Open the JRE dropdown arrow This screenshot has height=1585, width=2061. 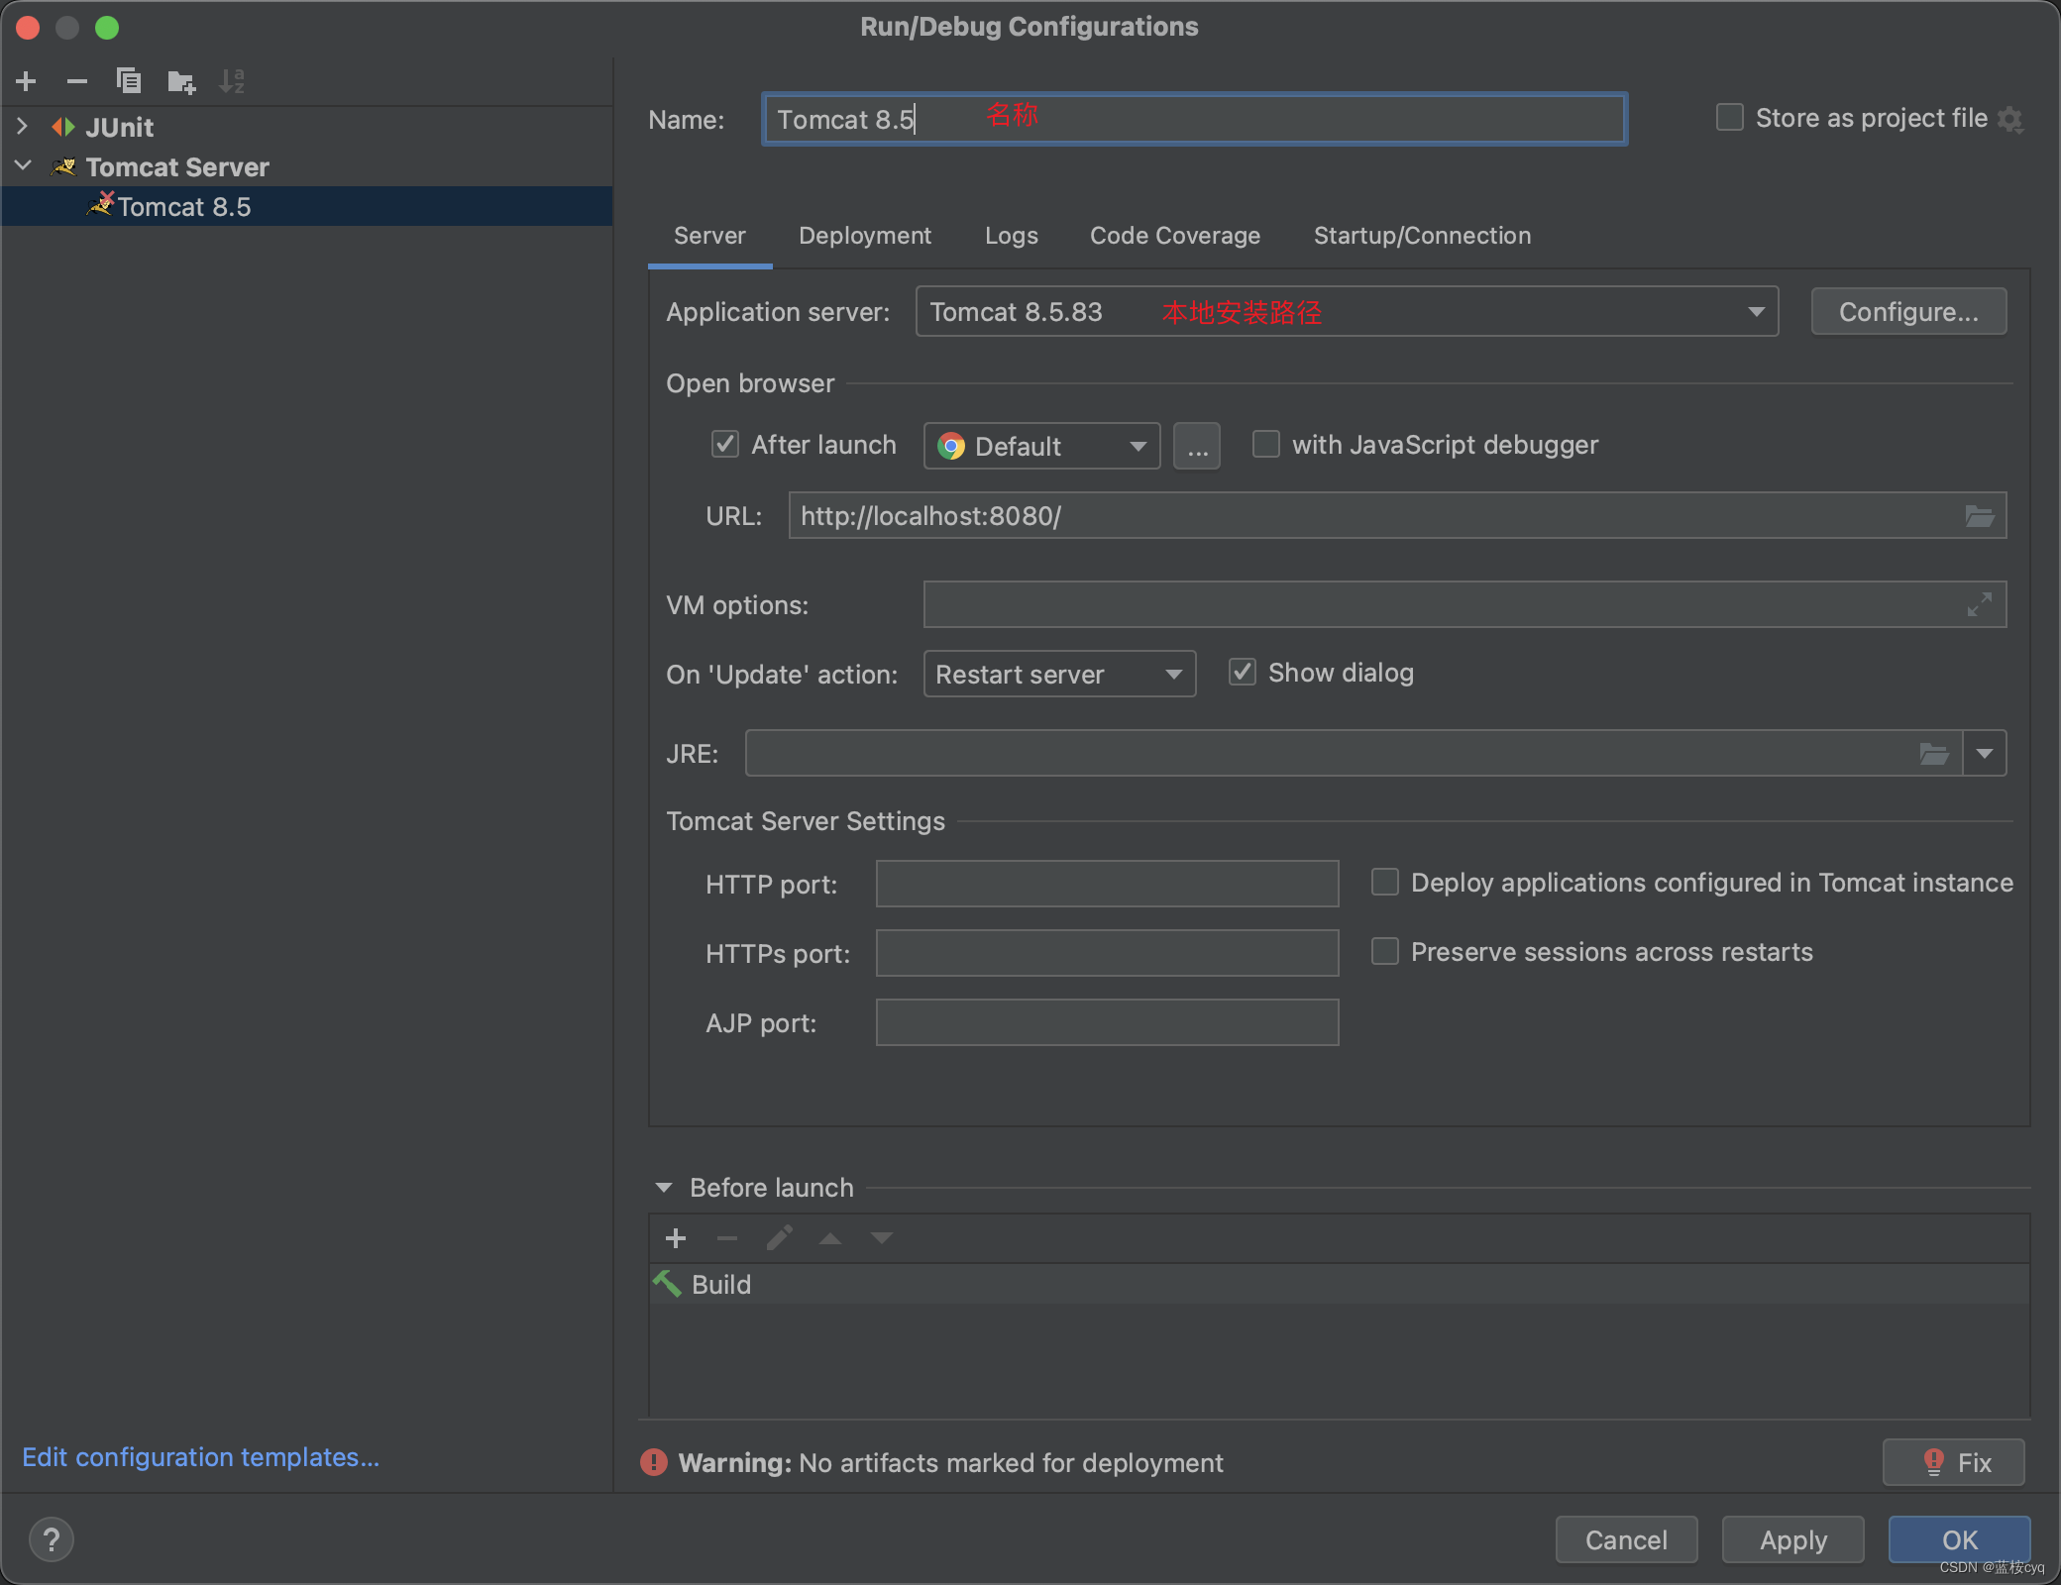pyautogui.click(x=1985, y=754)
